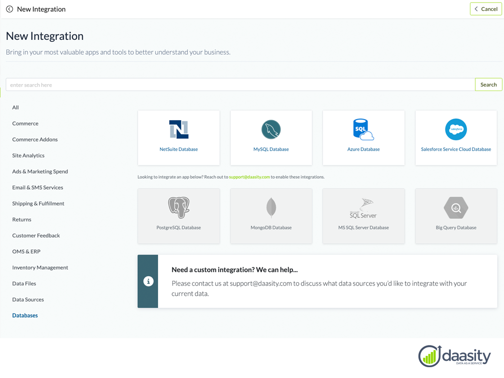
Task: Select the Site Analytics category
Action: point(28,156)
